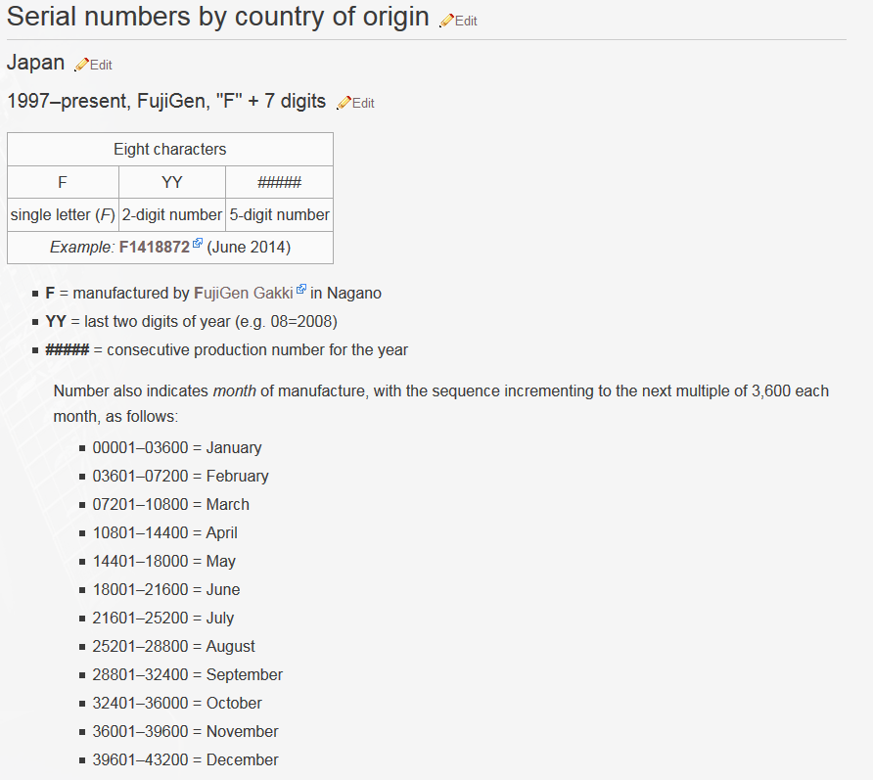873x780 pixels.
Task: Click the '14401–18000 = May' list item
Action: (x=164, y=561)
